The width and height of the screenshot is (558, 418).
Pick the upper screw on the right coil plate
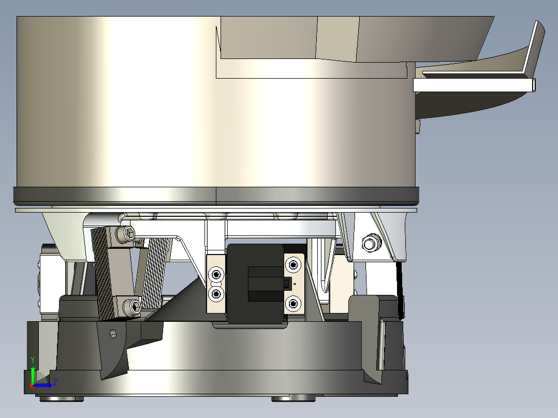pos(293,265)
